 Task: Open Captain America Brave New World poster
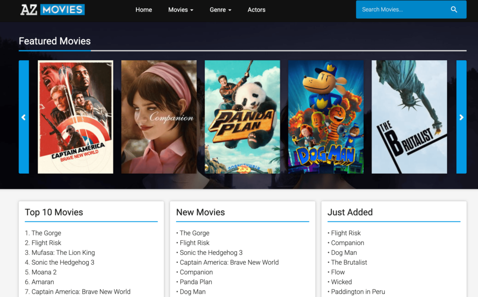(75, 117)
